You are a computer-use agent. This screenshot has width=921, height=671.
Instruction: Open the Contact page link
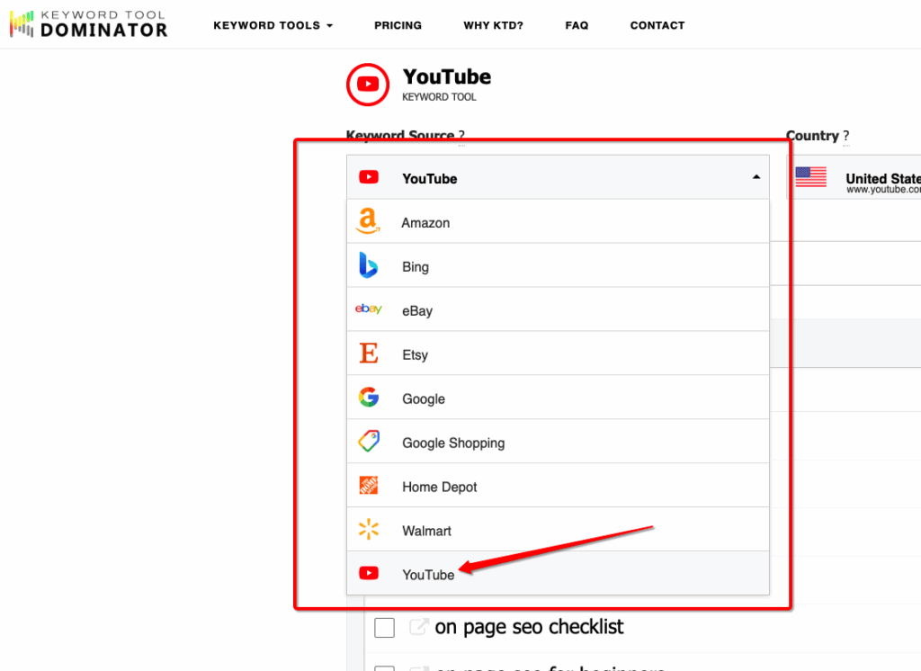point(657,25)
